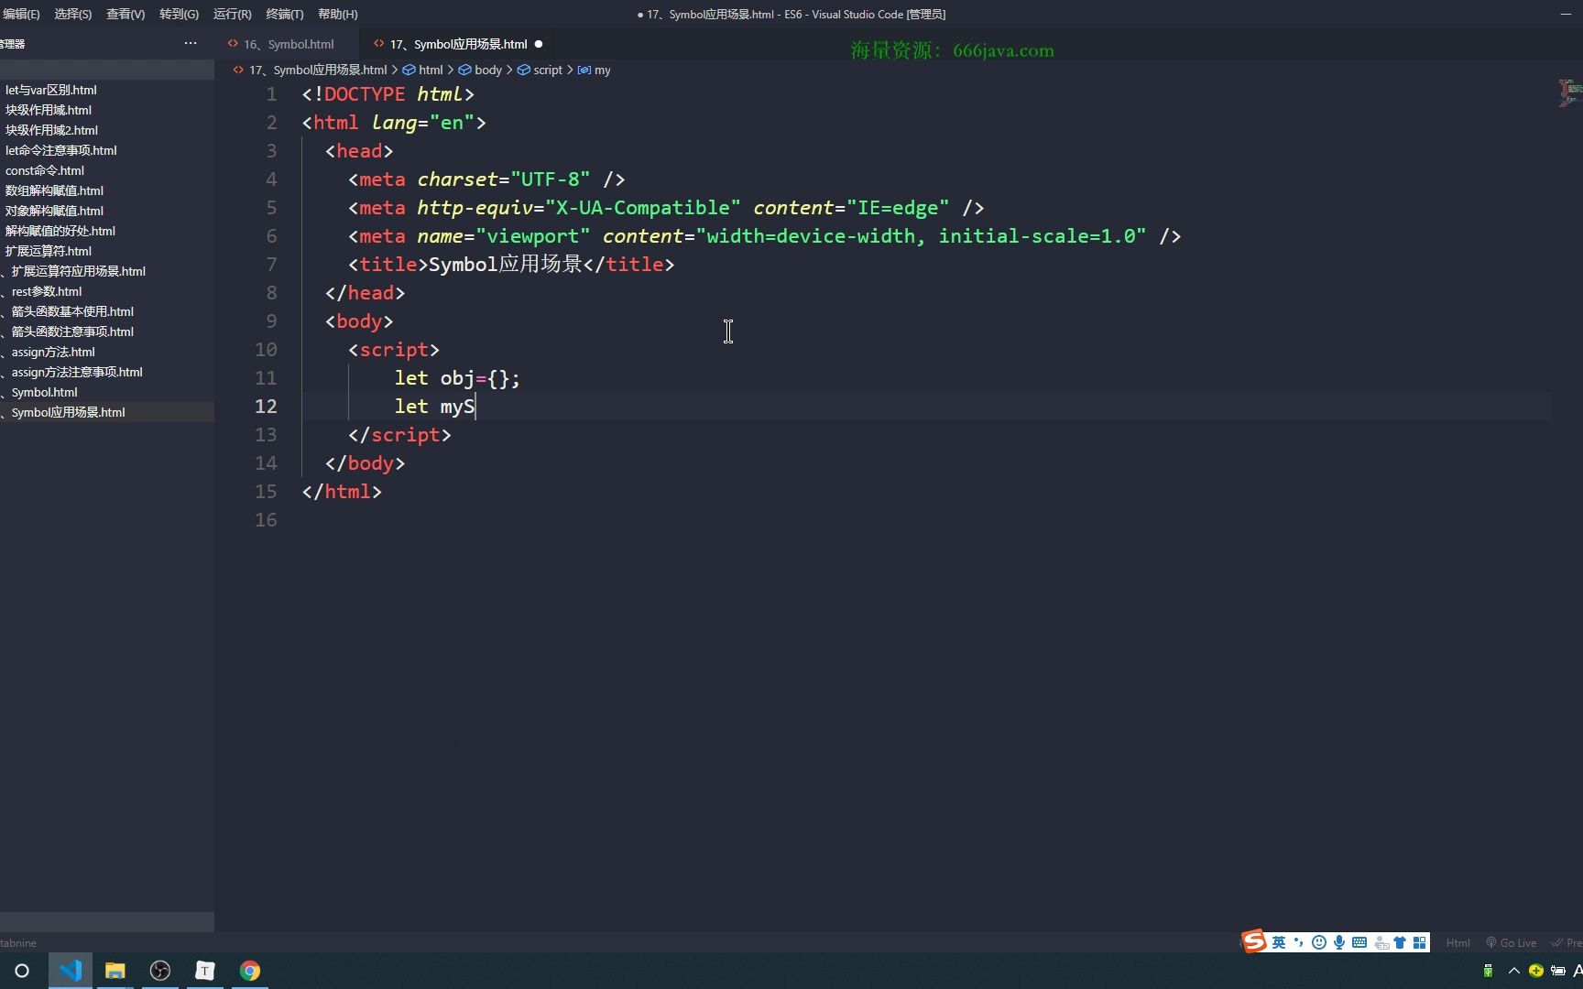Screen dimensions: 1583x989
Task: Open Windows Cortana search circle
Action: pyautogui.click(x=22, y=971)
